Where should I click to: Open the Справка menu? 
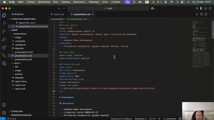(x=116, y=2)
